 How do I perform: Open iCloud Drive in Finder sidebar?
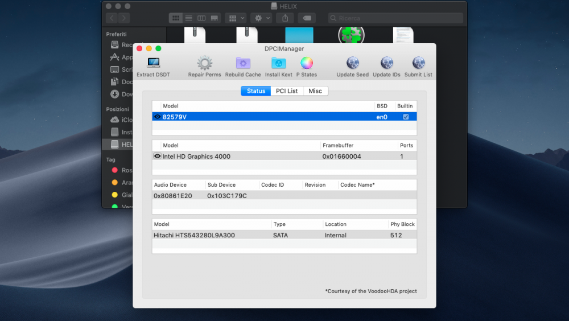pyautogui.click(x=122, y=120)
